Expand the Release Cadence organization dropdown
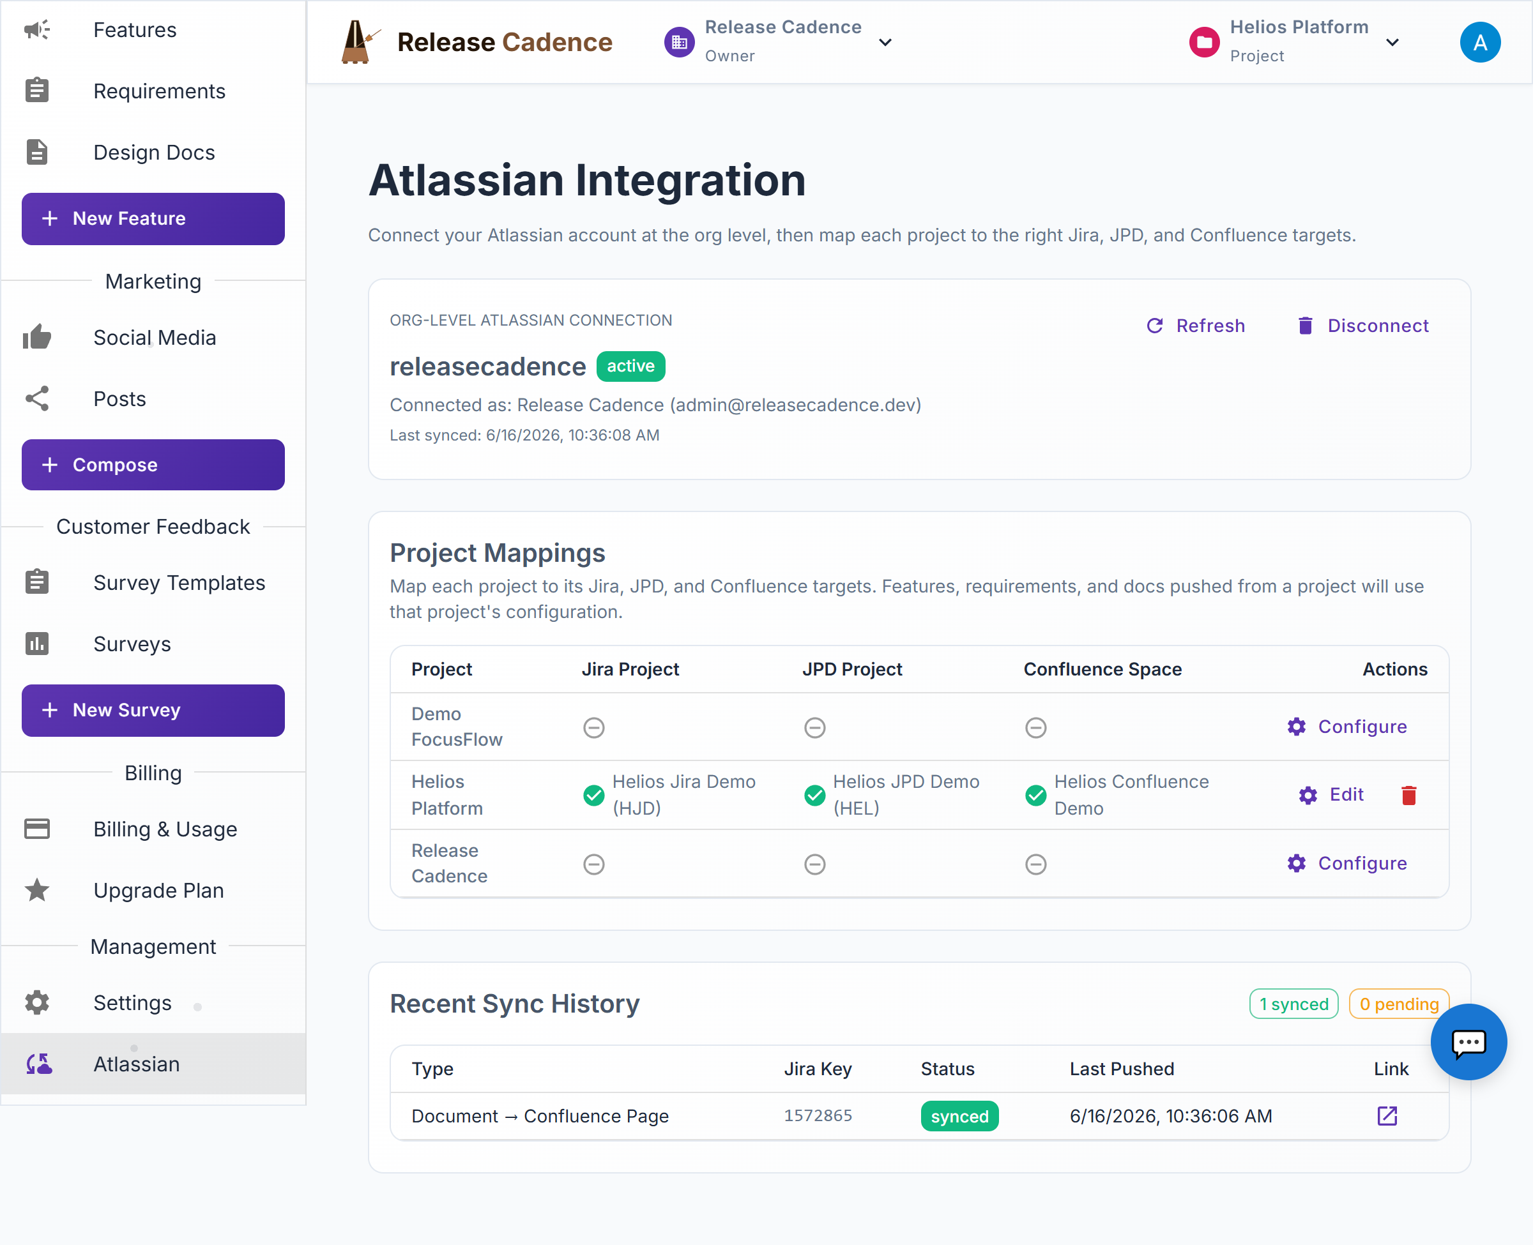Viewport: 1533px width, 1245px height. (x=885, y=42)
